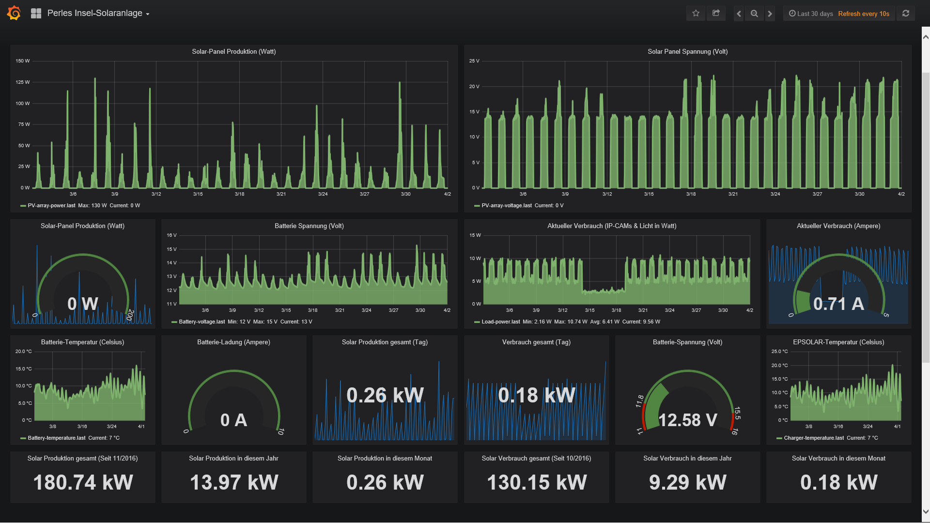The image size is (930, 523).
Task: Open the Perles Insel-Solaranlage dashboard dropdown
Action: click(98, 13)
